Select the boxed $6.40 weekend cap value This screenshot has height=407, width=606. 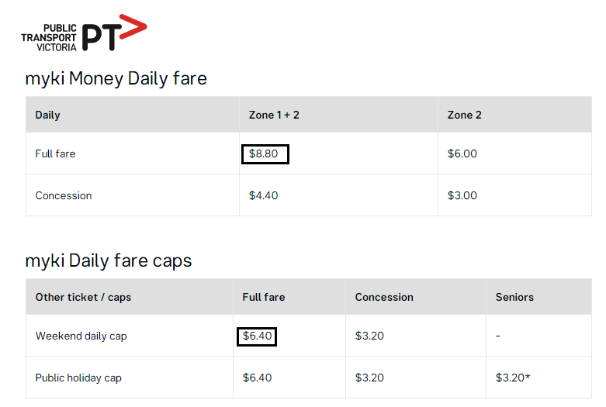point(257,336)
